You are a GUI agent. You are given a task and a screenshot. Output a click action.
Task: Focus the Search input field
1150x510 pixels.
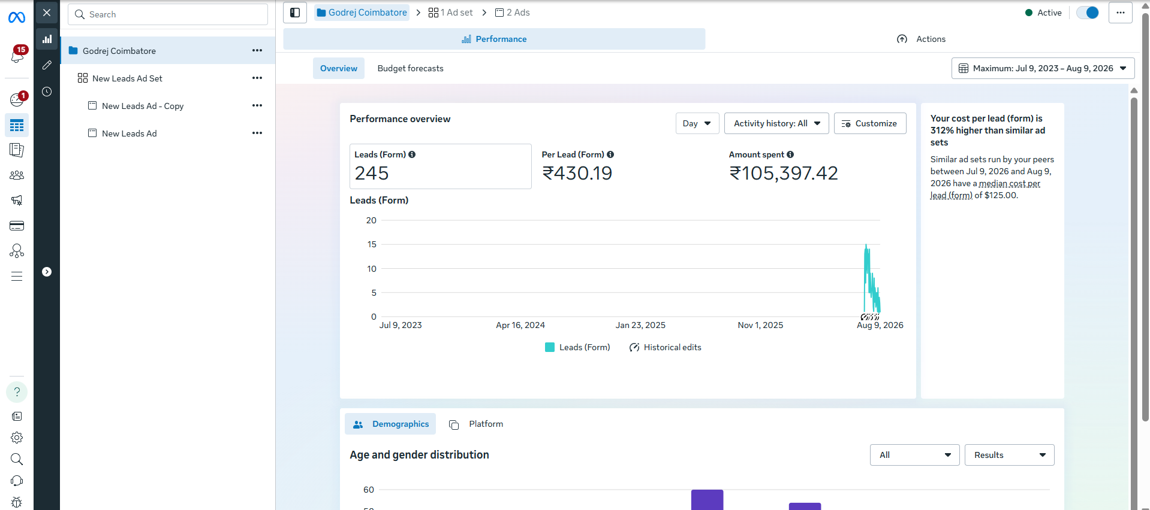click(168, 14)
